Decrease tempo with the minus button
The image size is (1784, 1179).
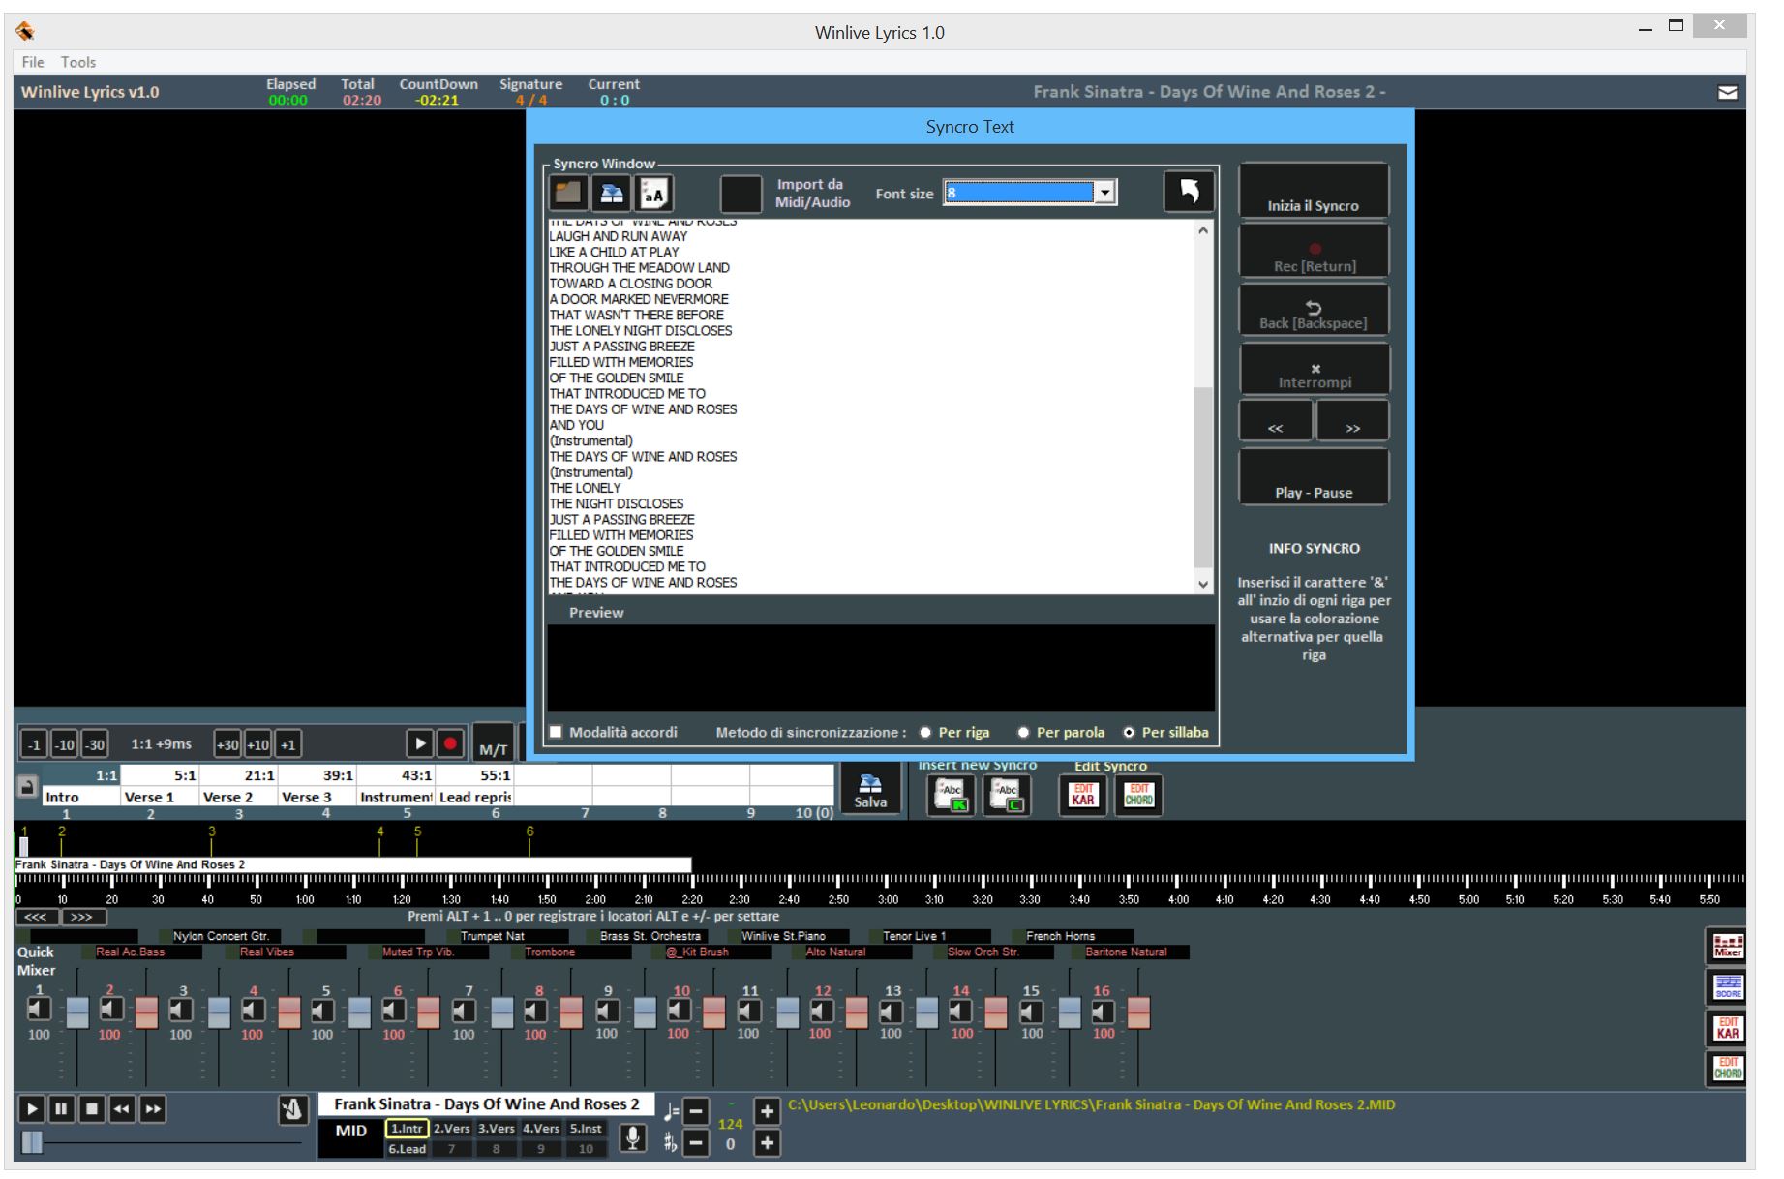(x=697, y=1110)
